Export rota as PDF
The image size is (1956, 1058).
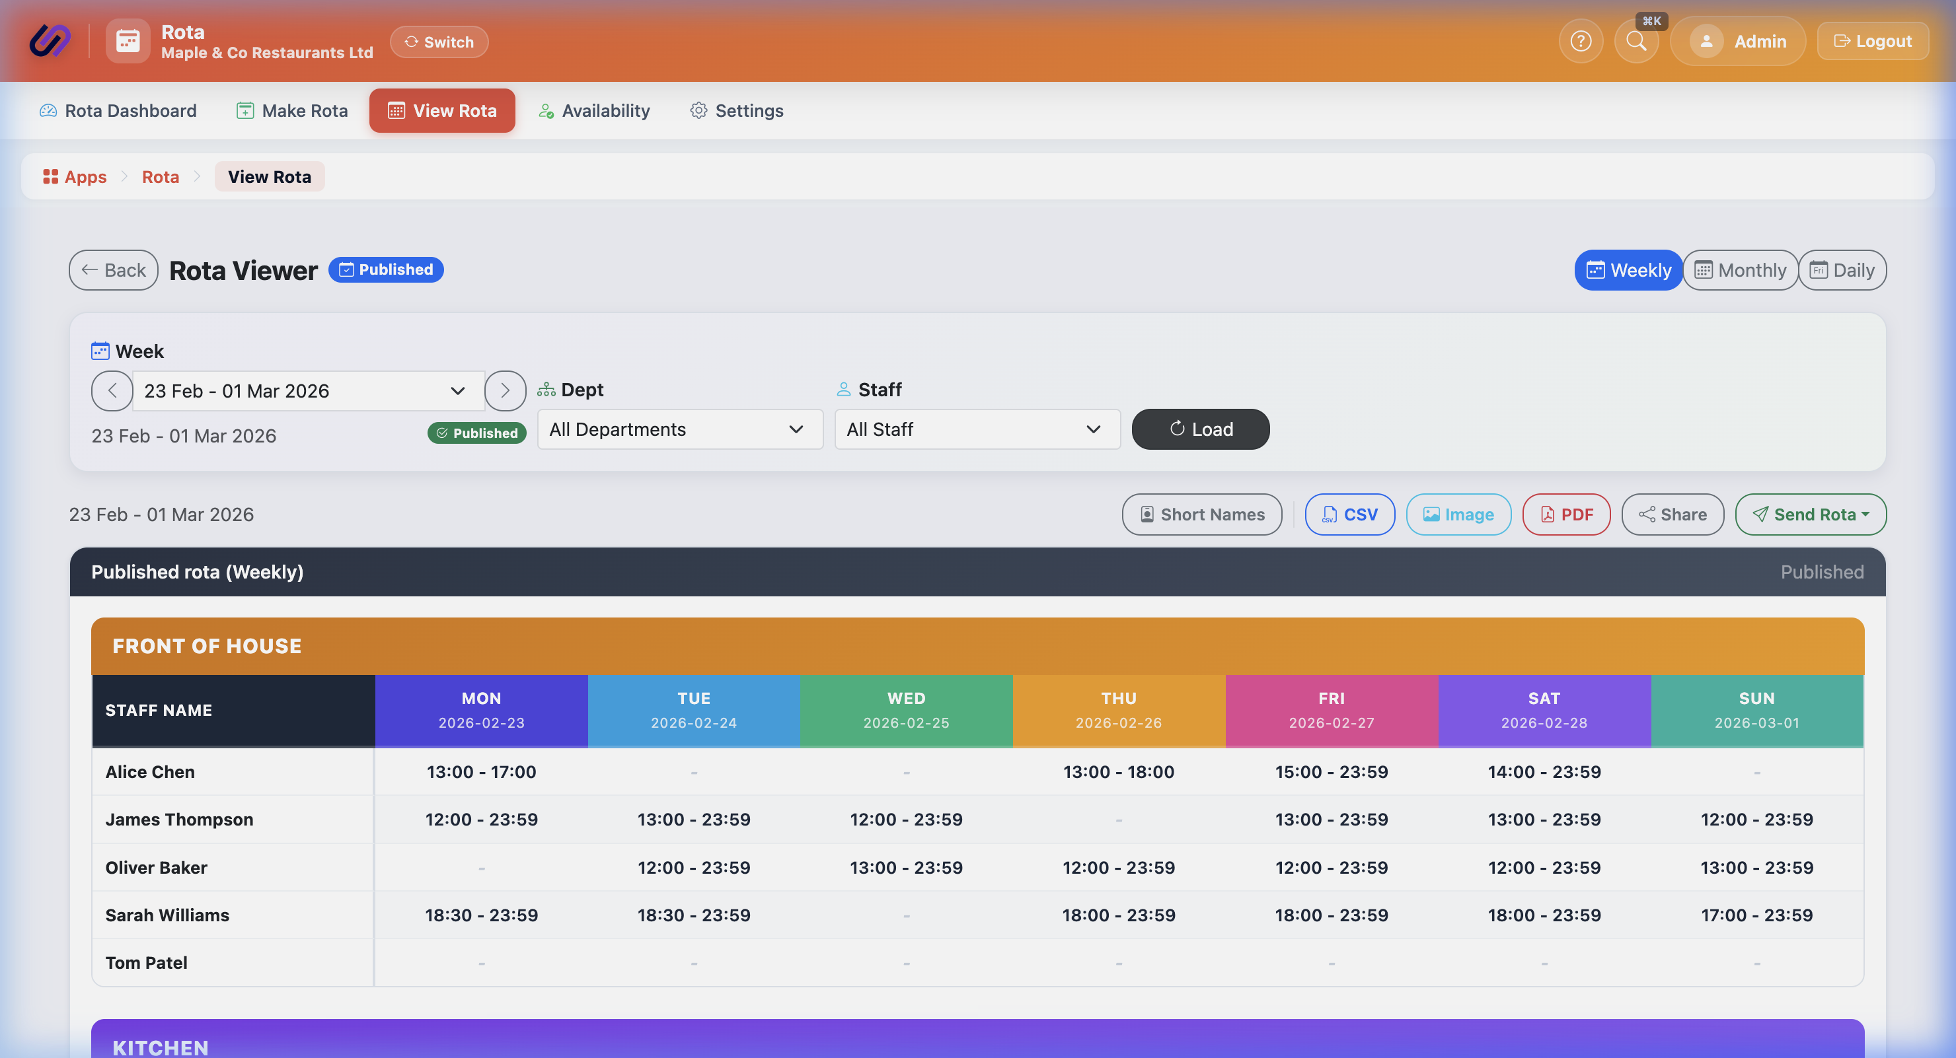coord(1565,514)
